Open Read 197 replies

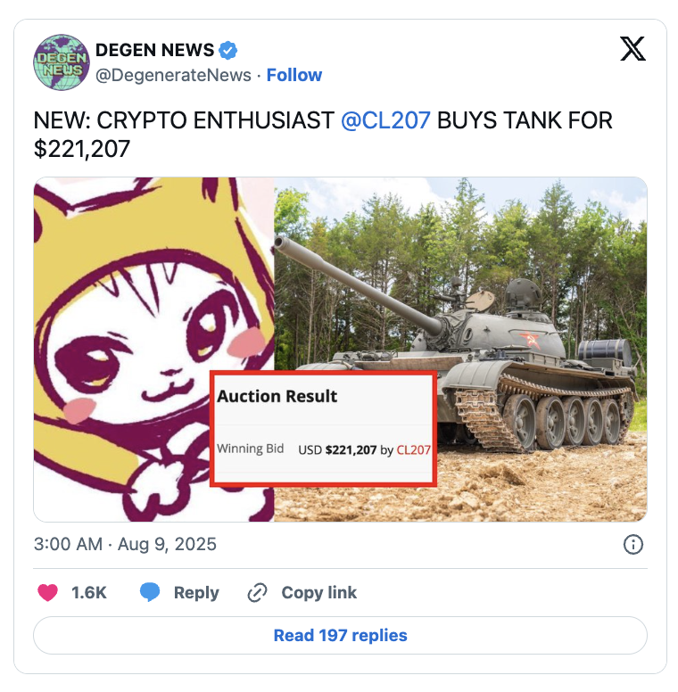point(340,636)
